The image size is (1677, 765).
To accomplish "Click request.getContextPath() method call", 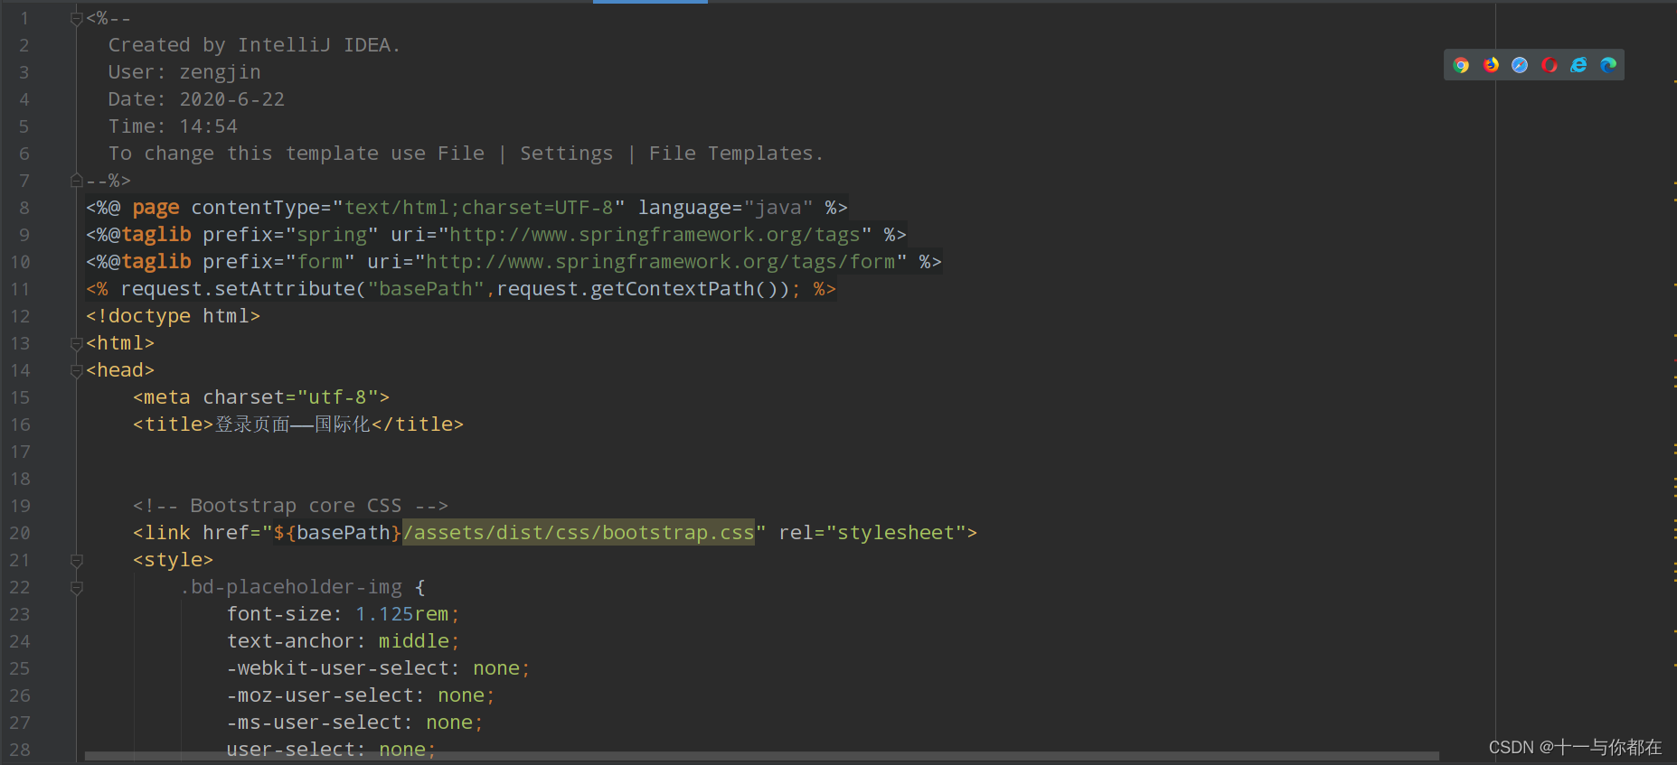I will pos(643,289).
